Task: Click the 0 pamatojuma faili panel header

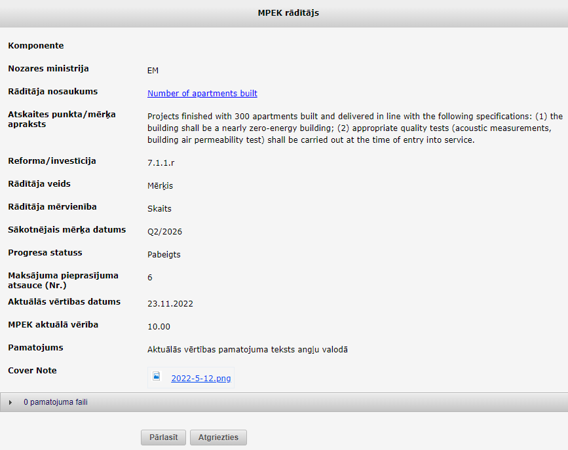Action: [x=284, y=402]
